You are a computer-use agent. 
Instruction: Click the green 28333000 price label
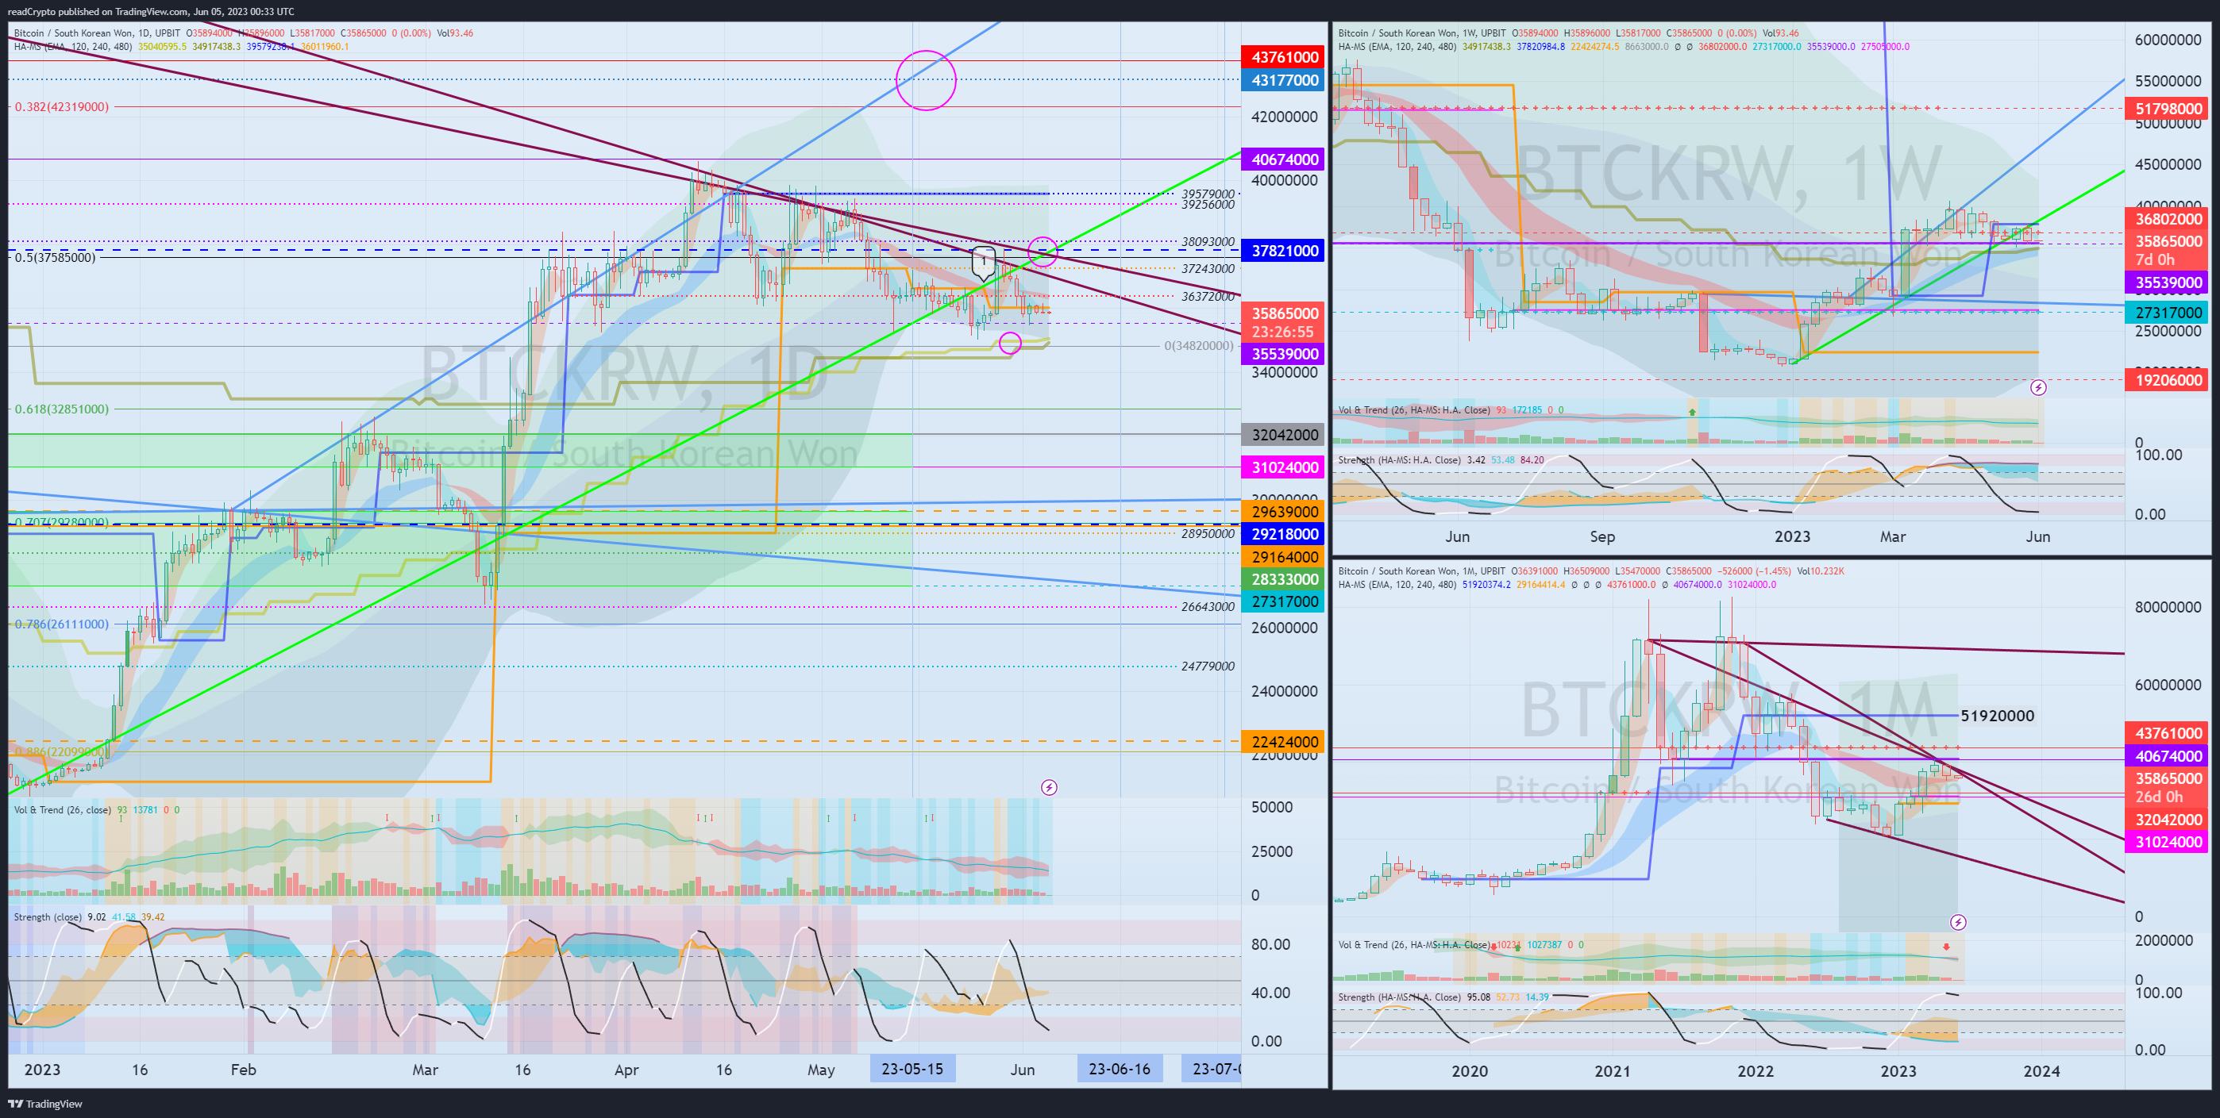[x=1283, y=580]
